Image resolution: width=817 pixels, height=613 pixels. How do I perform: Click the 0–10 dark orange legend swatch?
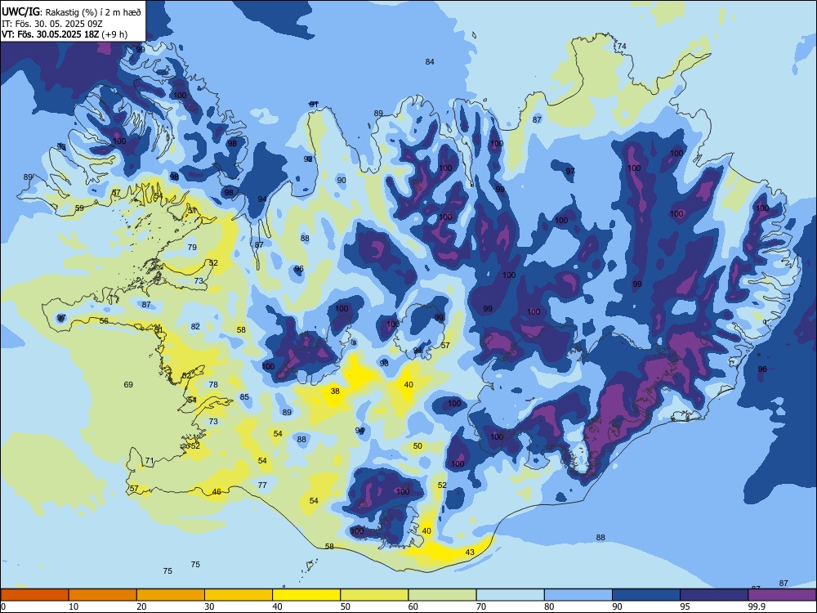click(x=34, y=595)
